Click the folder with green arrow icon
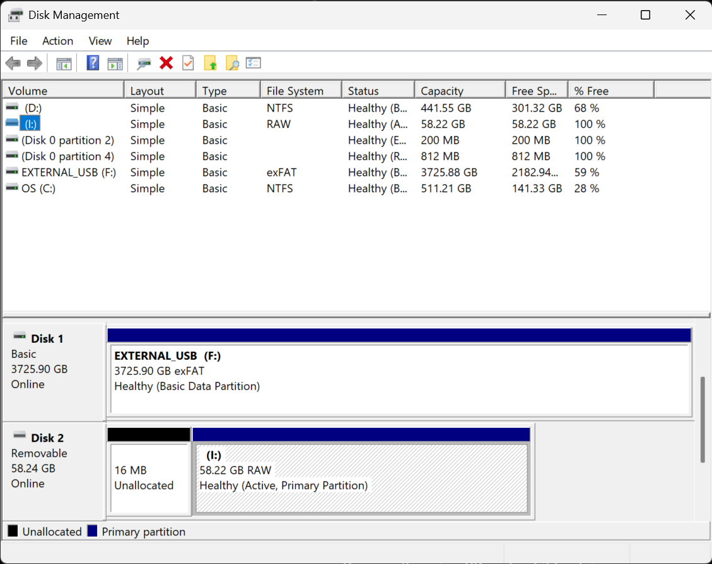 210,63
